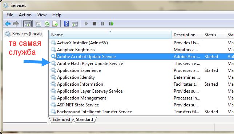Screen dimensions: 234x134
Task: Select the ActiveX Installer (AxInstSV) service
Action: (82, 43)
